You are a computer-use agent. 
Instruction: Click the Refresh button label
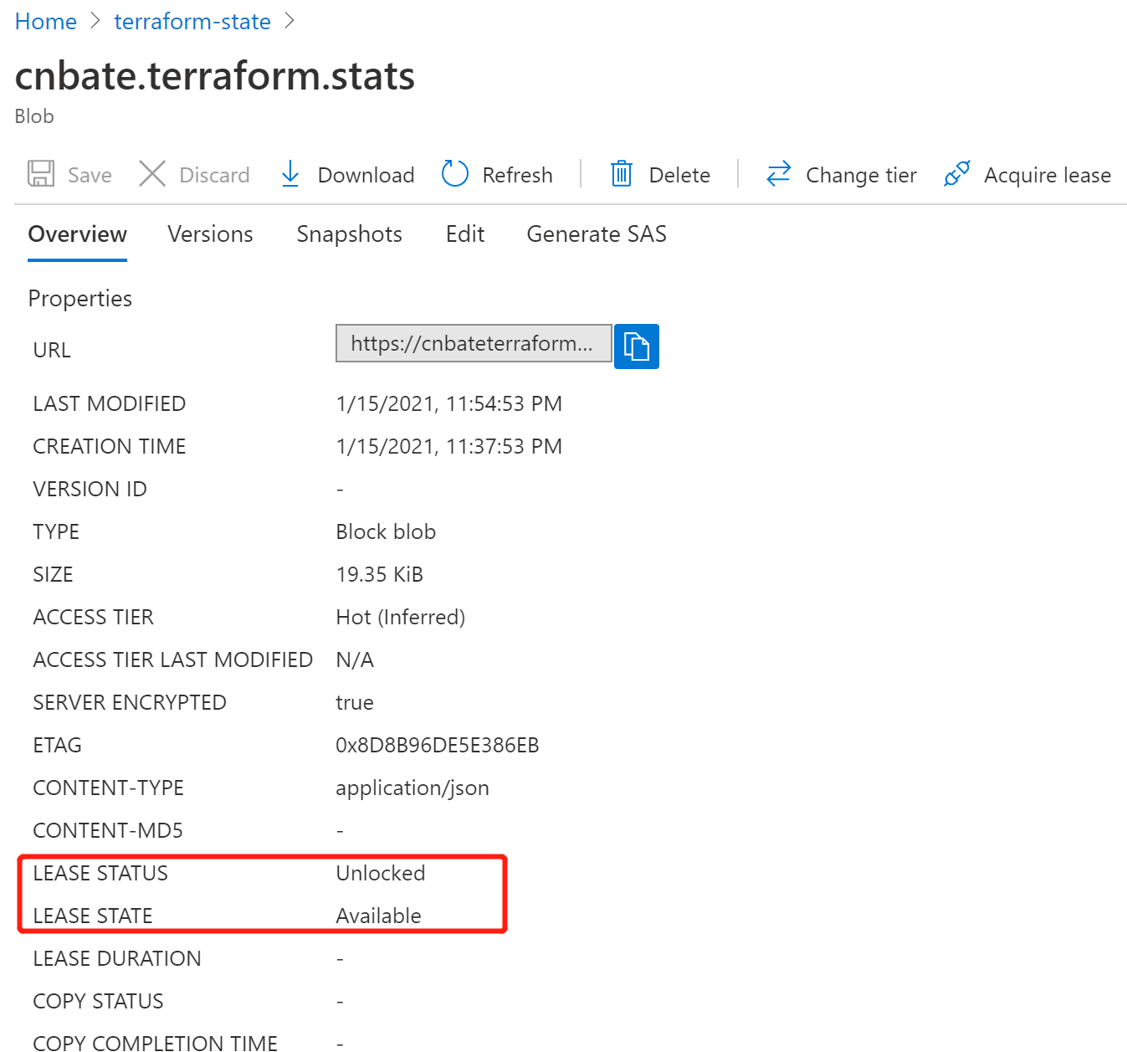[518, 175]
